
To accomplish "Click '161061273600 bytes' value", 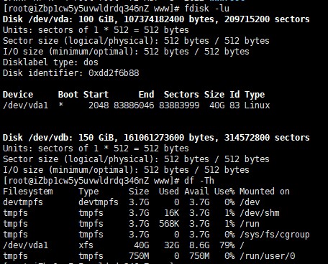I will coord(171,138).
